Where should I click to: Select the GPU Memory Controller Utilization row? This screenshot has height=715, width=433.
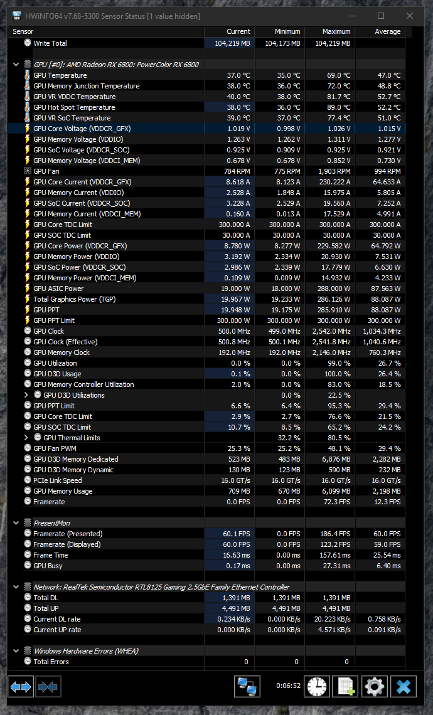coord(206,384)
